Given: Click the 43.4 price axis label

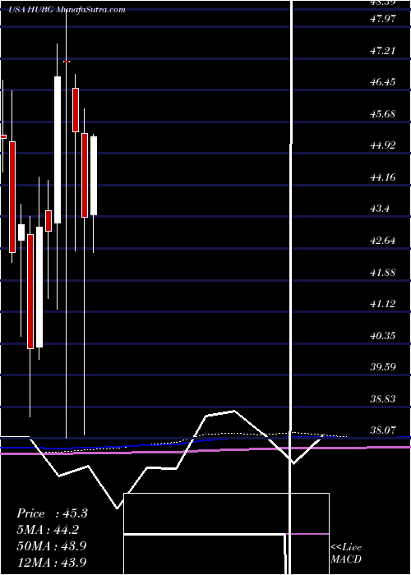Looking at the screenshot, I should click(x=380, y=209).
